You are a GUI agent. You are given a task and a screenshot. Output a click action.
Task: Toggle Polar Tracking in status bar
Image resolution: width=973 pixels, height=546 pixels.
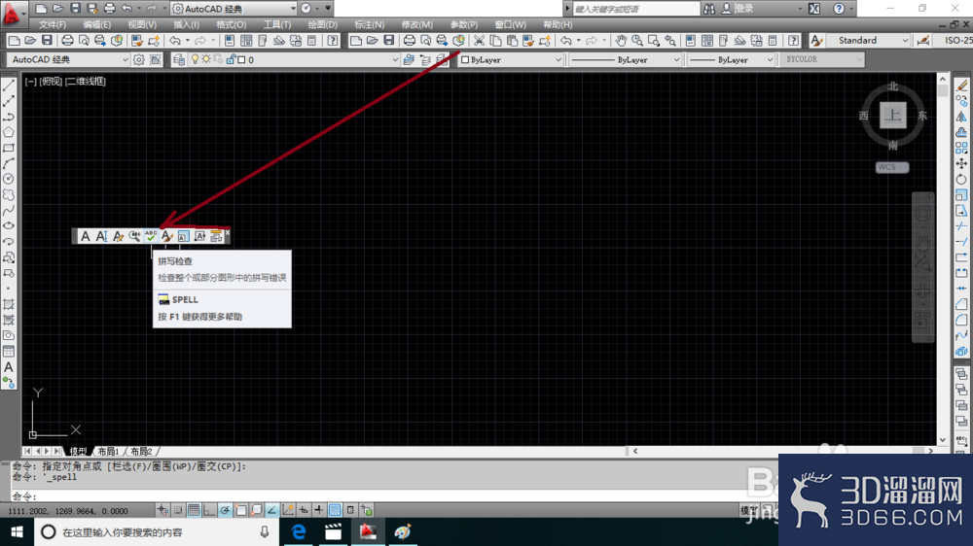tap(225, 510)
